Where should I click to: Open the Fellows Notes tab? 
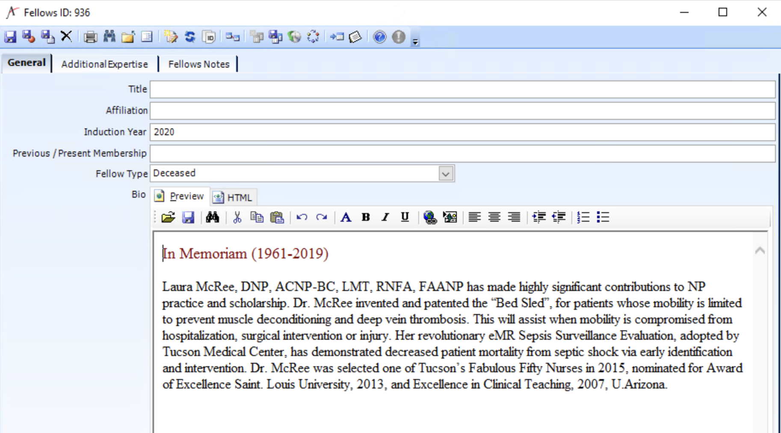(198, 64)
